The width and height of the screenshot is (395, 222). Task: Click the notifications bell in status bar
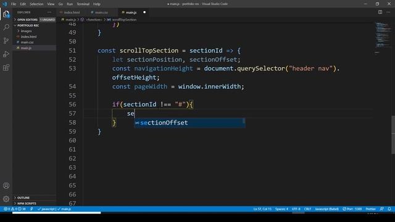coord(389,209)
